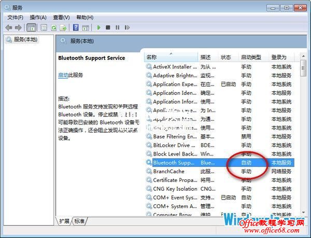Start service with green play icon
Viewport: 311px width, 238px height.
[x=98, y=27]
